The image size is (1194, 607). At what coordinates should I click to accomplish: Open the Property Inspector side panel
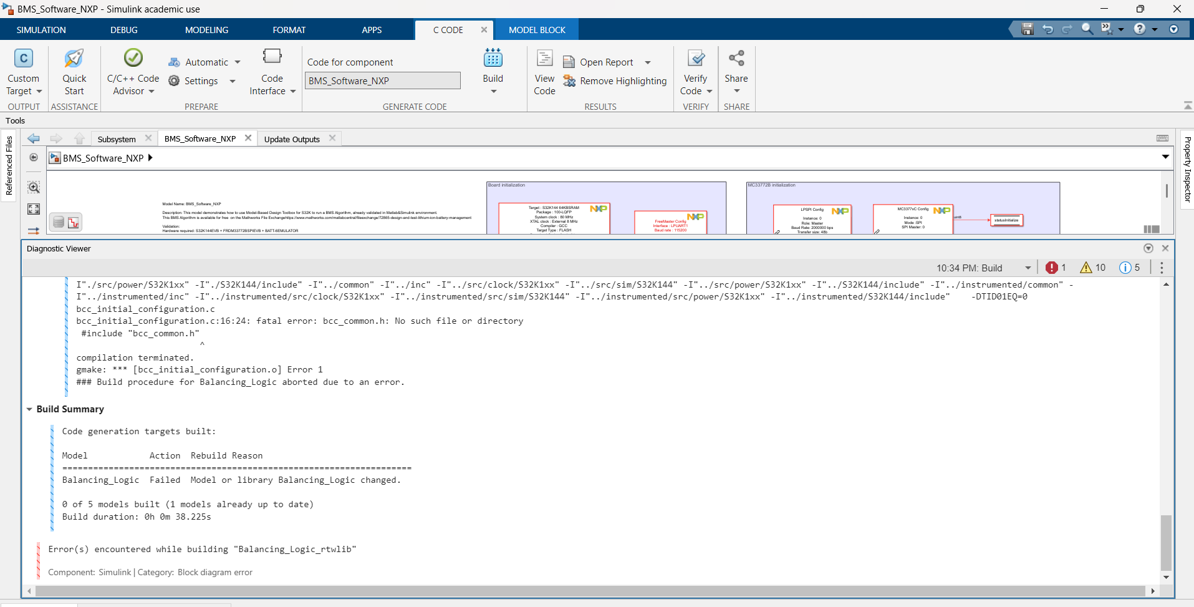1187,169
